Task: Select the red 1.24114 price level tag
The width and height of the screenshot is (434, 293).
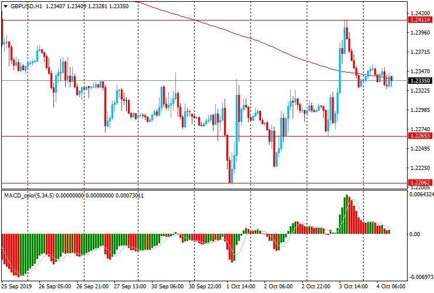Action: point(420,20)
